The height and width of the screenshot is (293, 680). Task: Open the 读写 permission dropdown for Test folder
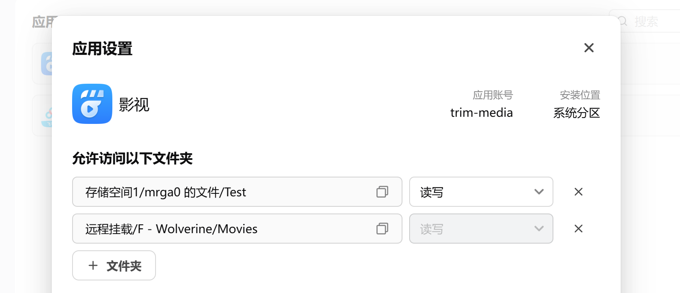click(481, 192)
